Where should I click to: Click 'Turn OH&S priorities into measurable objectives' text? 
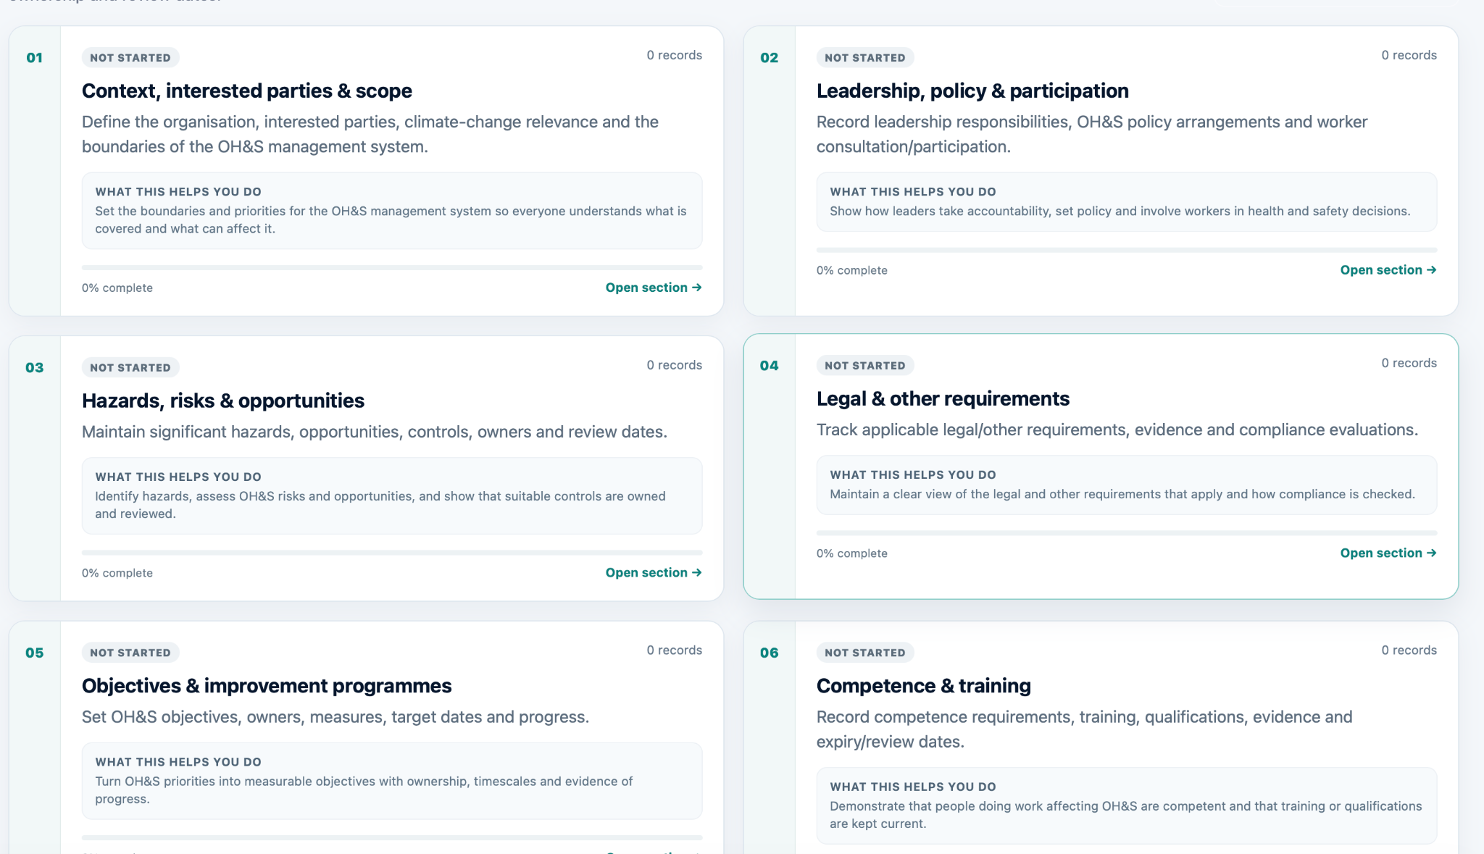tap(364, 790)
